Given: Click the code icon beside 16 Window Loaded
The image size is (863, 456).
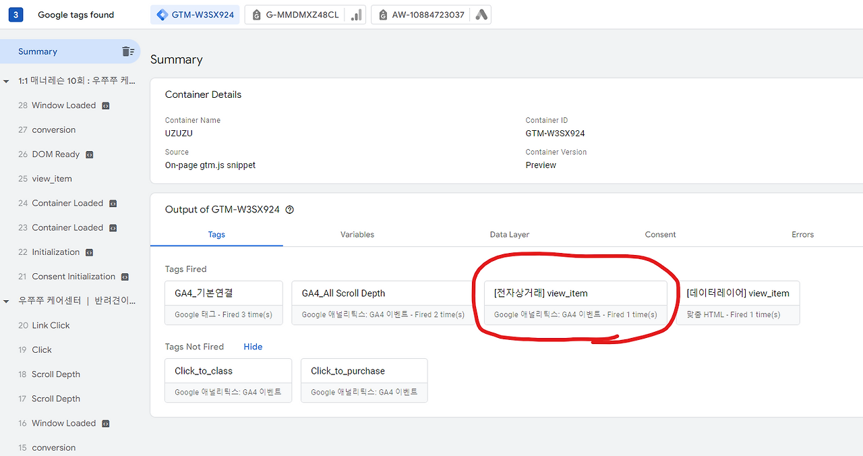Looking at the screenshot, I should (106, 424).
